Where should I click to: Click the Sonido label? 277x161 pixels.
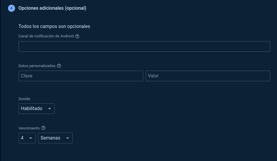pos(24,99)
